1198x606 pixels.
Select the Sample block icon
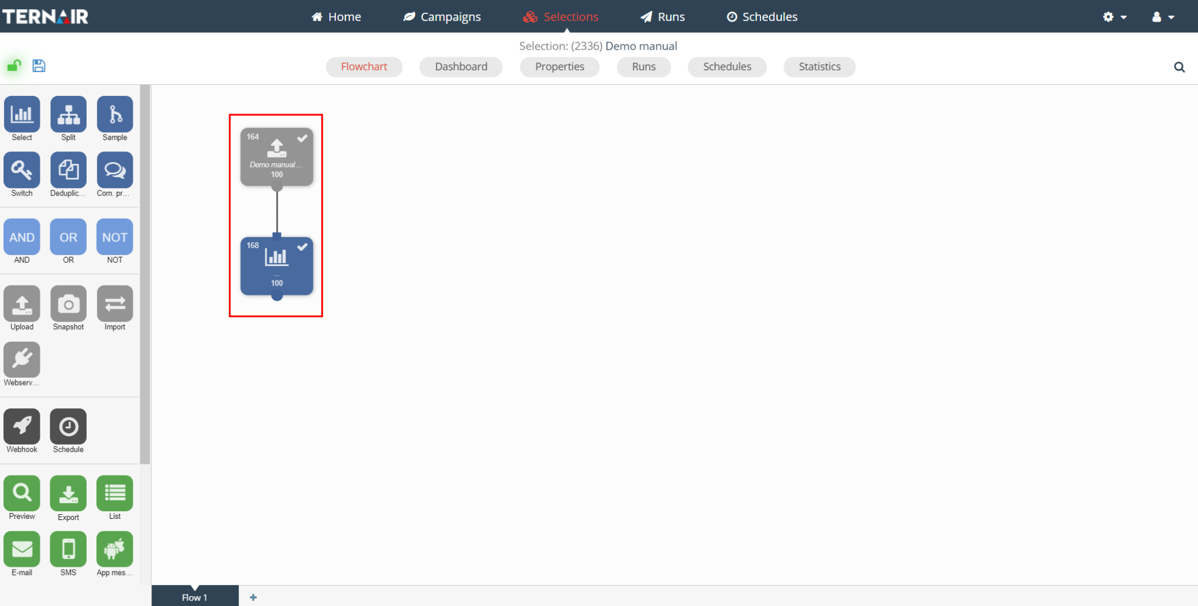click(x=115, y=114)
